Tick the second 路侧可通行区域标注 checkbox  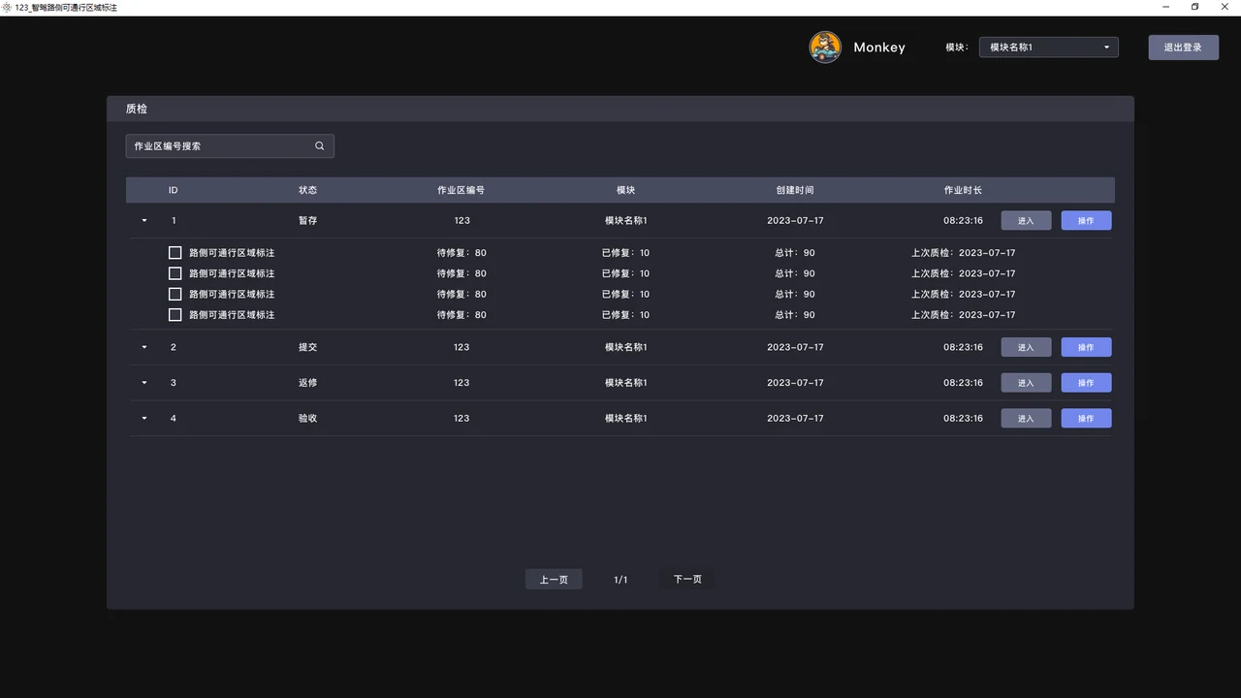[x=175, y=273]
